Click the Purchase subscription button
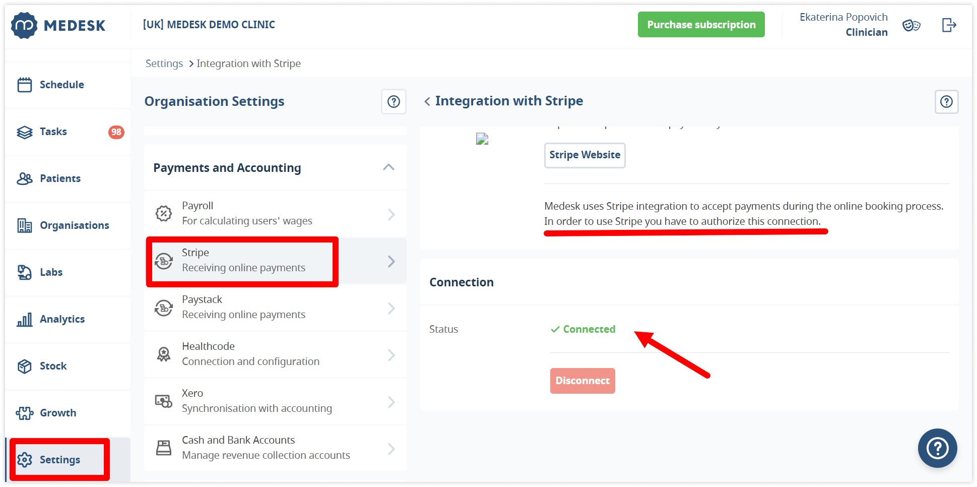The image size is (977, 487). coord(701,25)
